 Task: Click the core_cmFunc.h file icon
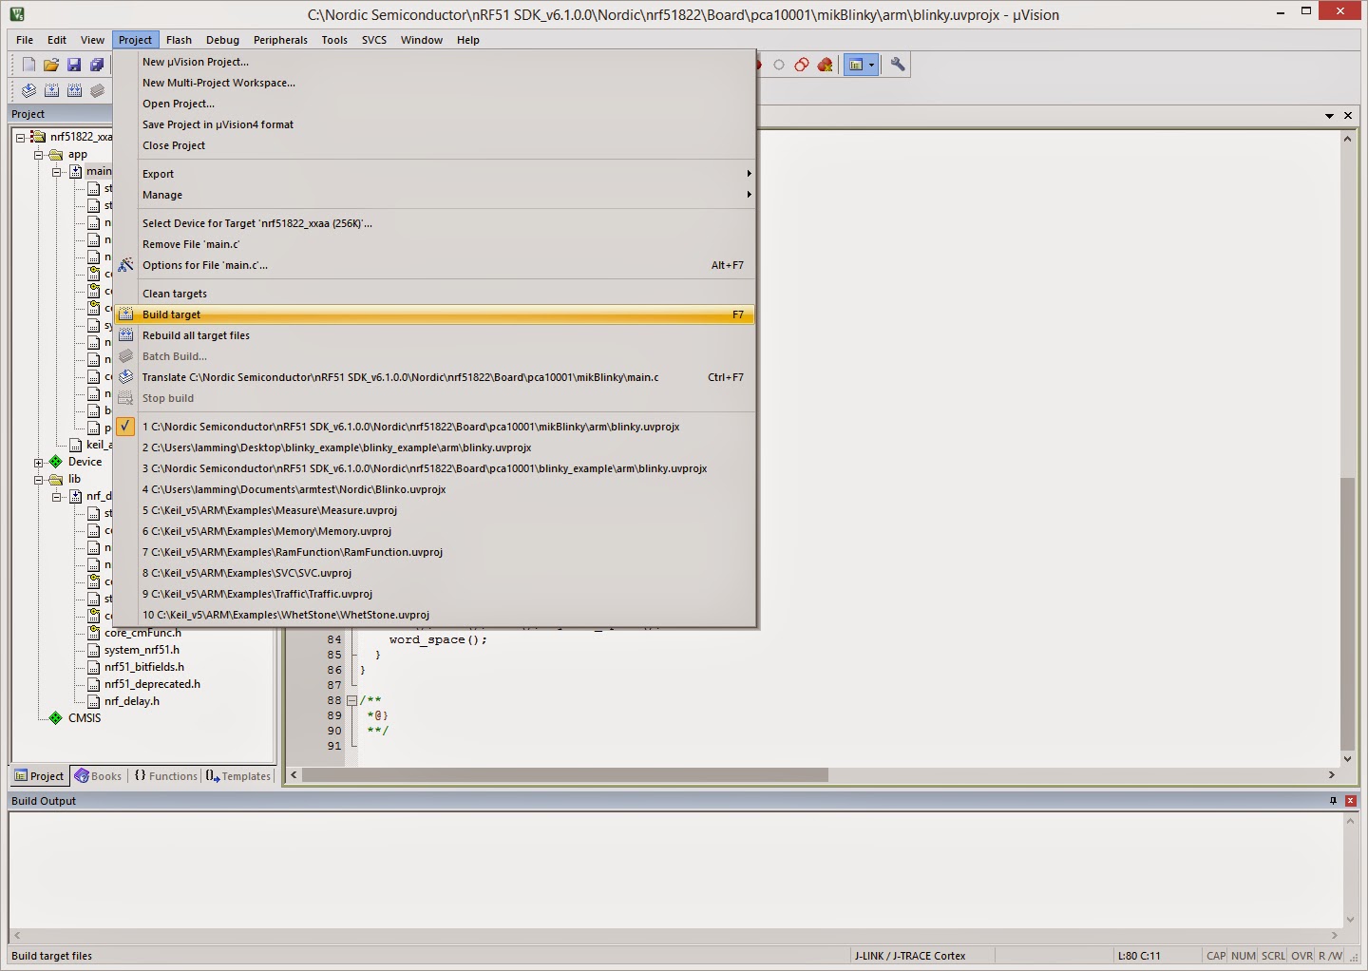click(94, 633)
